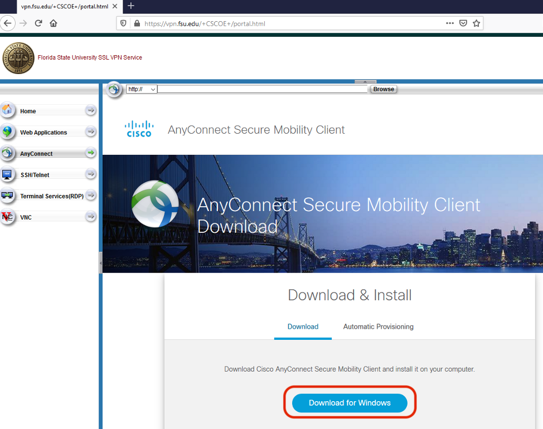Screen dimensions: 543x429
Task: Click the Home house icon
Action: coord(7,110)
